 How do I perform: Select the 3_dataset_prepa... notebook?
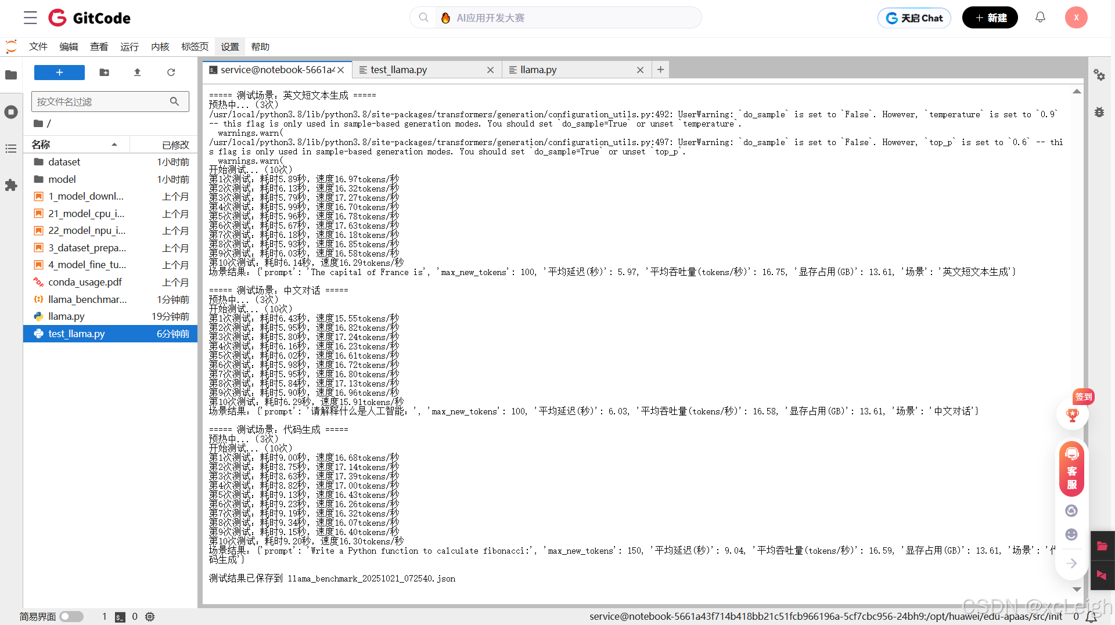(110, 248)
